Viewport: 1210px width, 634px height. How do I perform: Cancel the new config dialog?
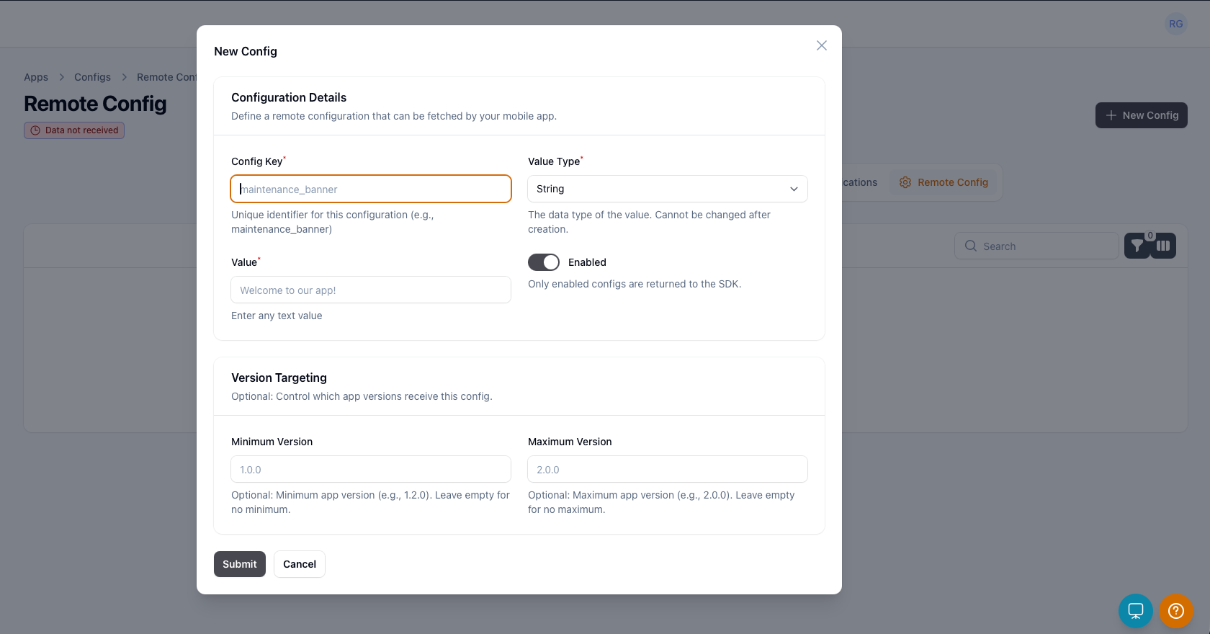click(x=300, y=564)
